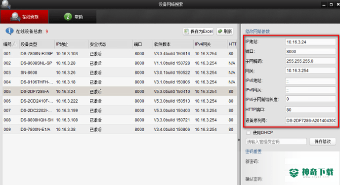Click the app logo icon in title bar
Screen dimensions: 340x185
(x=5, y=4)
